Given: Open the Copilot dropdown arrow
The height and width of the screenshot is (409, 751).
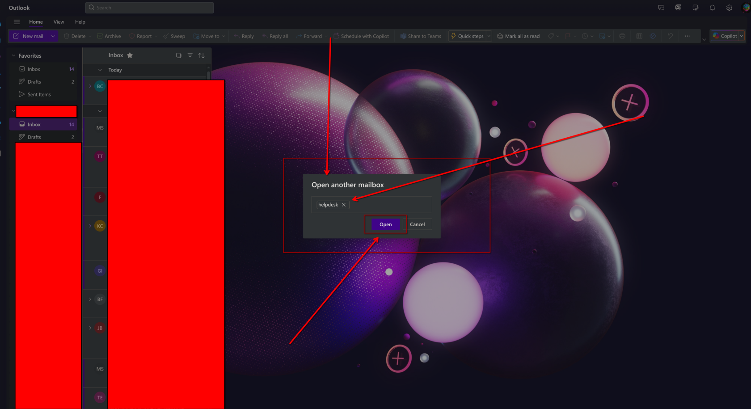Looking at the screenshot, I should (742, 36).
